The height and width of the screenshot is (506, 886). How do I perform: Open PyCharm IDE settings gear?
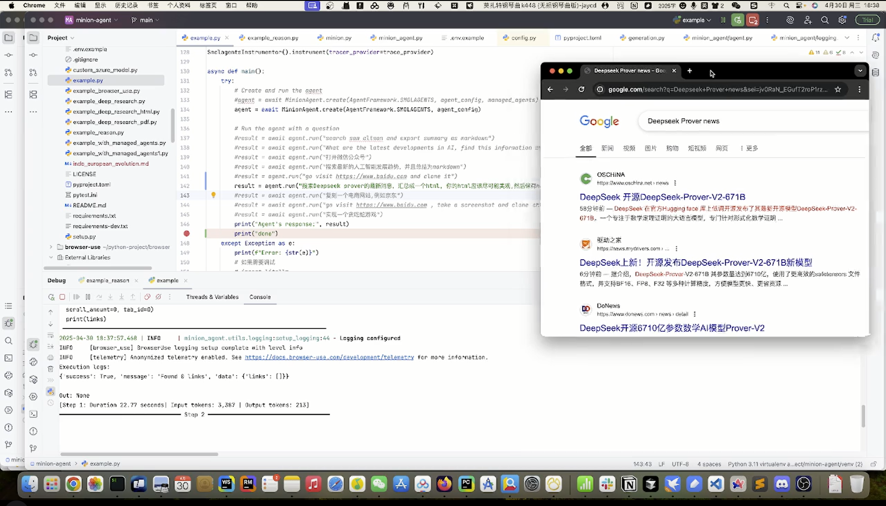click(843, 20)
